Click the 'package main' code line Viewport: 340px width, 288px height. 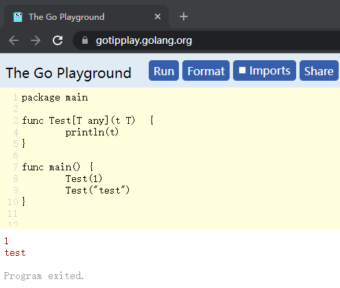tap(55, 98)
